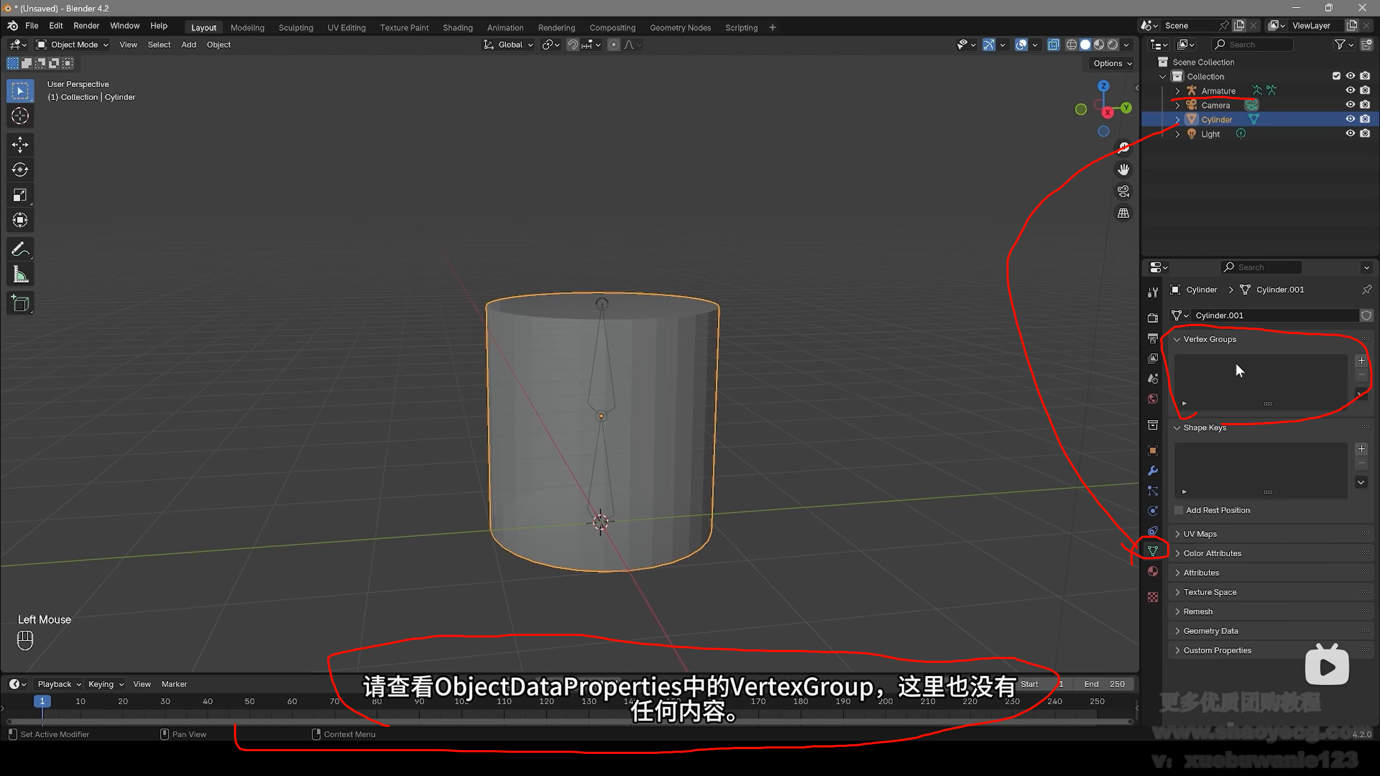Open the Output properties tab
The image size is (1380, 776).
coord(1153,338)
